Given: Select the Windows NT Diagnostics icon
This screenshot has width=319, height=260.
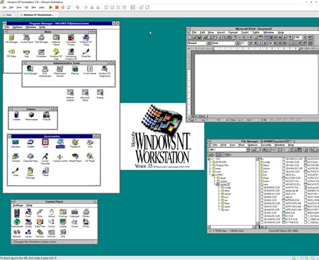Looking at the screenshot, I should 104,71.
